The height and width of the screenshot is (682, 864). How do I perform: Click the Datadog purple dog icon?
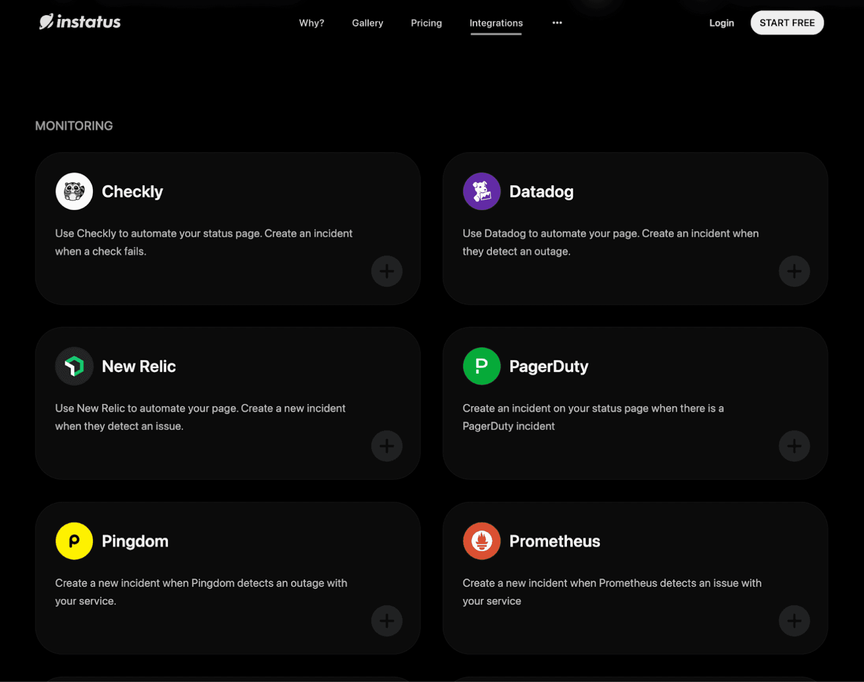[482, 191]
